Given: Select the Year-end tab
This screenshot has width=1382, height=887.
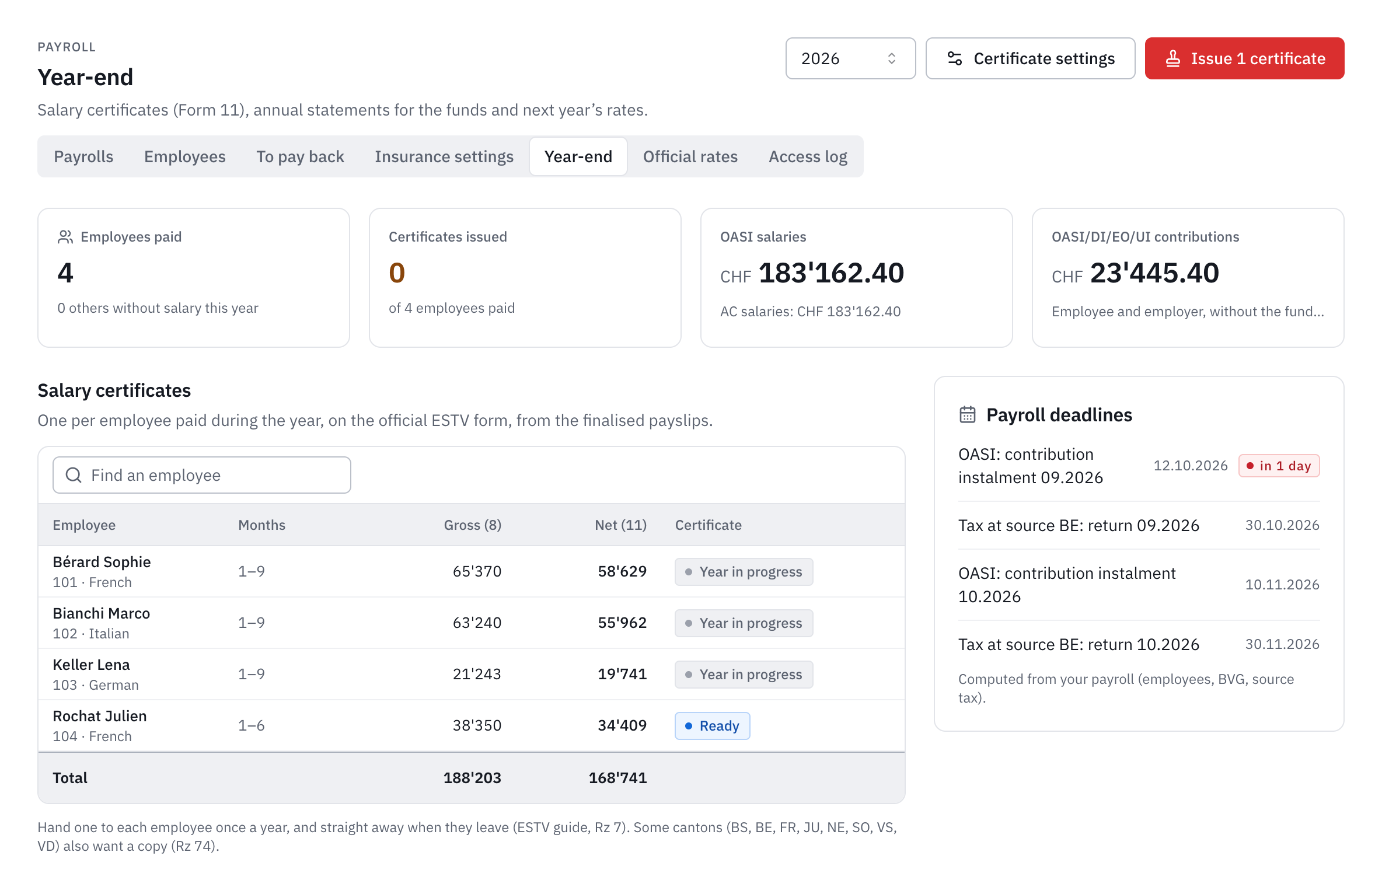Looking at the screenshot, I should pos(578,156).
